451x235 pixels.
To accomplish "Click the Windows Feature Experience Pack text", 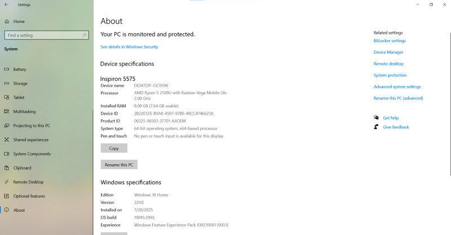I will point(181,225).
